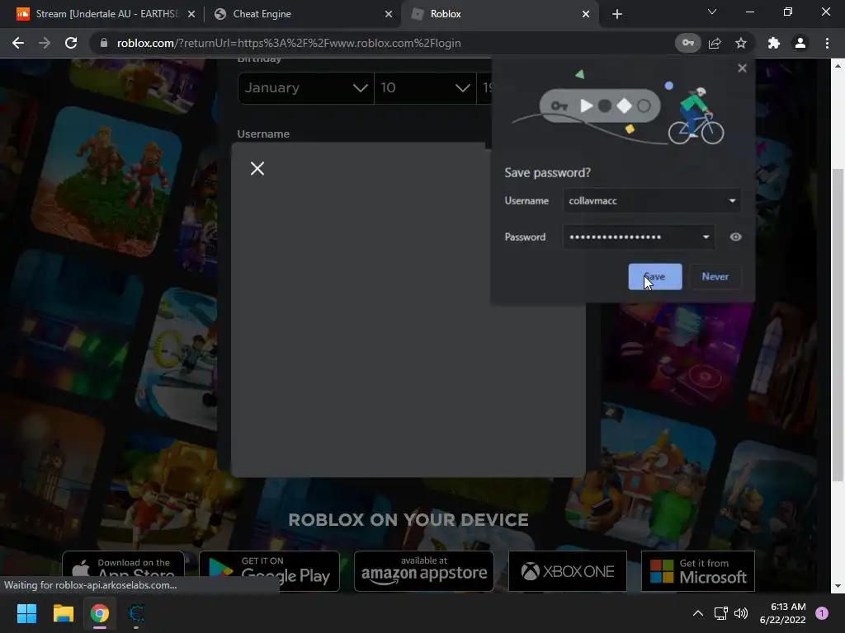Open Get it from Microsoft badge

[698, 571]
